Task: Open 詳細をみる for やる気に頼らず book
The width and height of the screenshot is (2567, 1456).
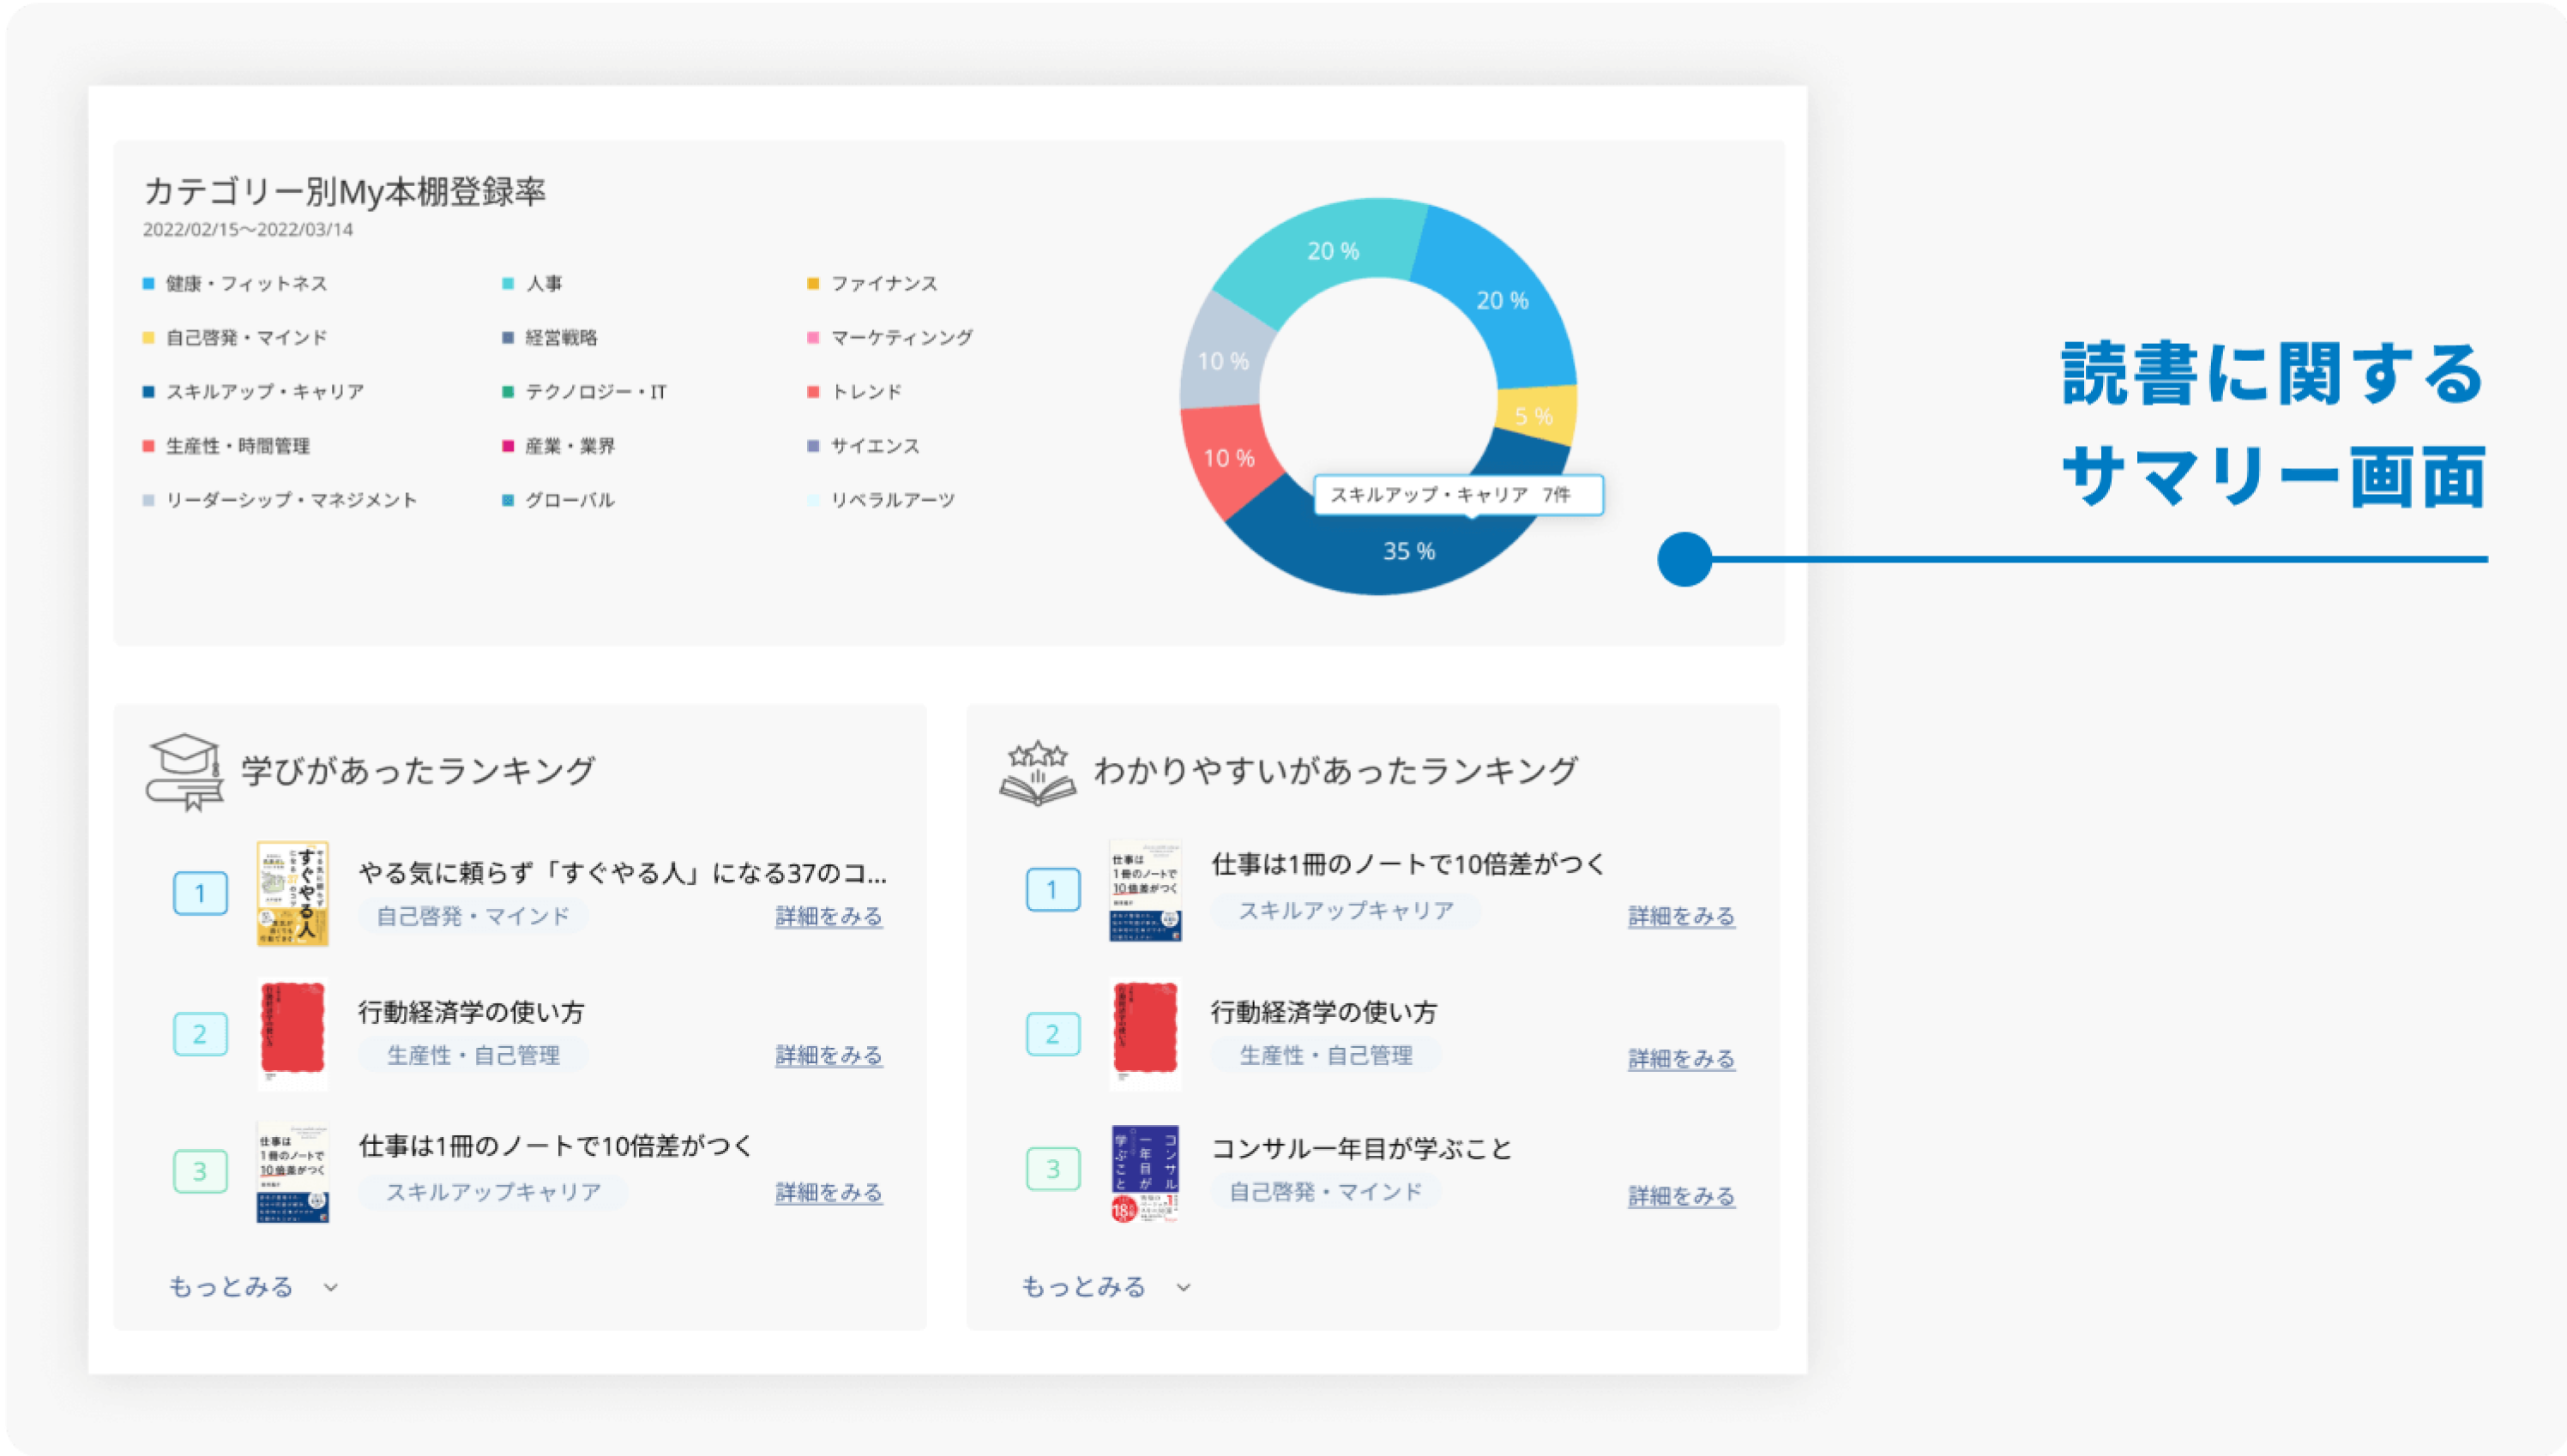Action: (x=828, y=916)
